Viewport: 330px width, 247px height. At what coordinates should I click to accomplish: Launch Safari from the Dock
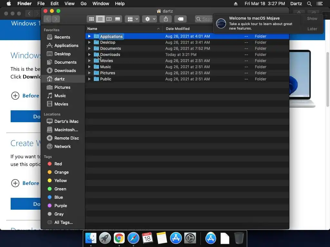click(x=133, y=238)
